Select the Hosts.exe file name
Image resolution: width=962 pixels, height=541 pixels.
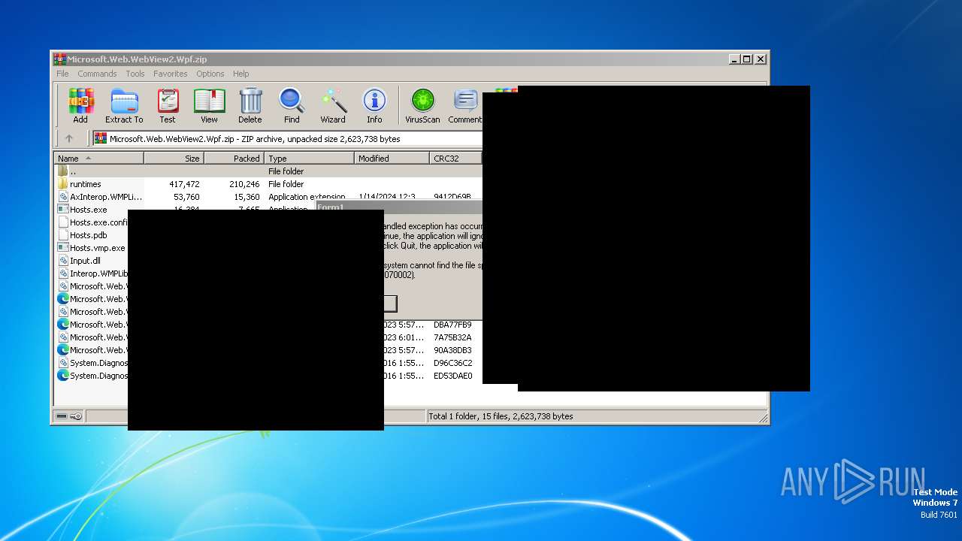[x=89, y=210]
